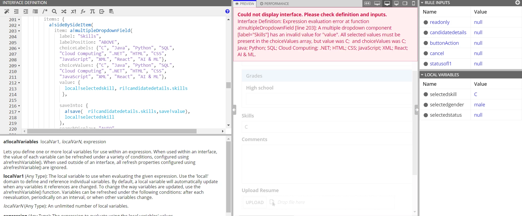Collapse the RULE INPUTS section
Image resolution: width=522 pixels, height=216 pixels.
click(422, 3)
